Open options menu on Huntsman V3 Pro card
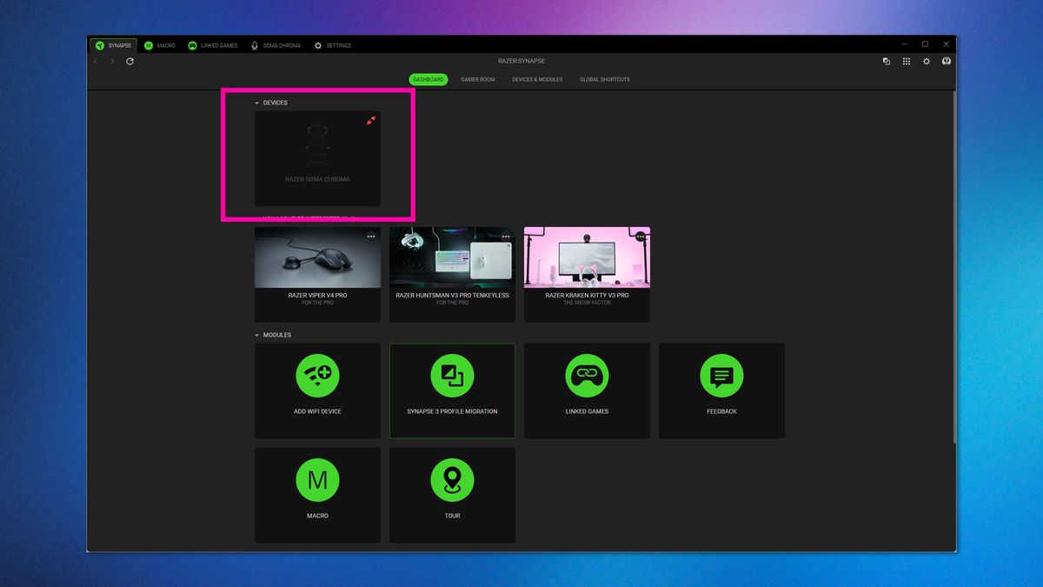The image size is (1043, 587). [506, 237]
